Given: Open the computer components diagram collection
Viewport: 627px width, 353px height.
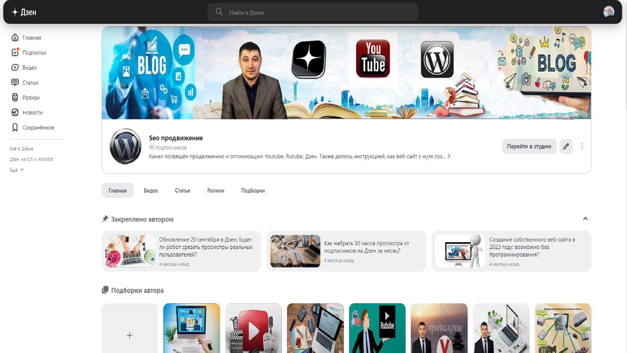Looking at the screenshot, I should (563, 328).
